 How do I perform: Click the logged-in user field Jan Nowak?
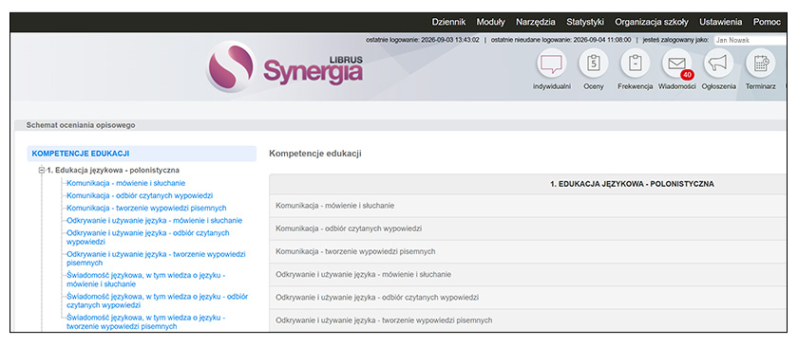point(750,40)
